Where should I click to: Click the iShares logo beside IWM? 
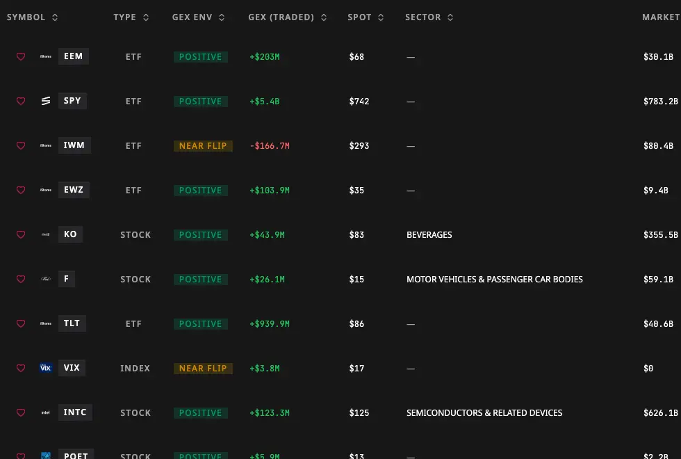[x=46, y=145]
